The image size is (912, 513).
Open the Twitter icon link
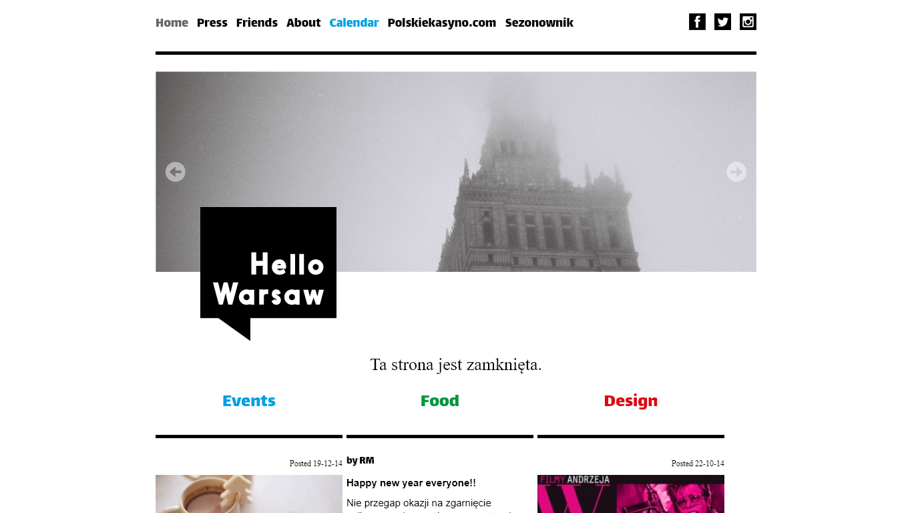click(x=722, y=22)
